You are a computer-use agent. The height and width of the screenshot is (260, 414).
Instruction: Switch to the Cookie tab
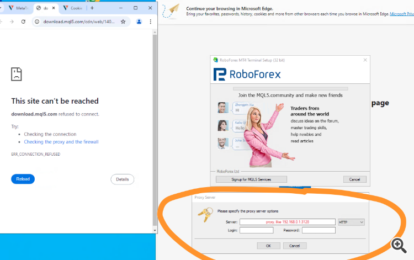pyautogui.click(x=73, y=8)
